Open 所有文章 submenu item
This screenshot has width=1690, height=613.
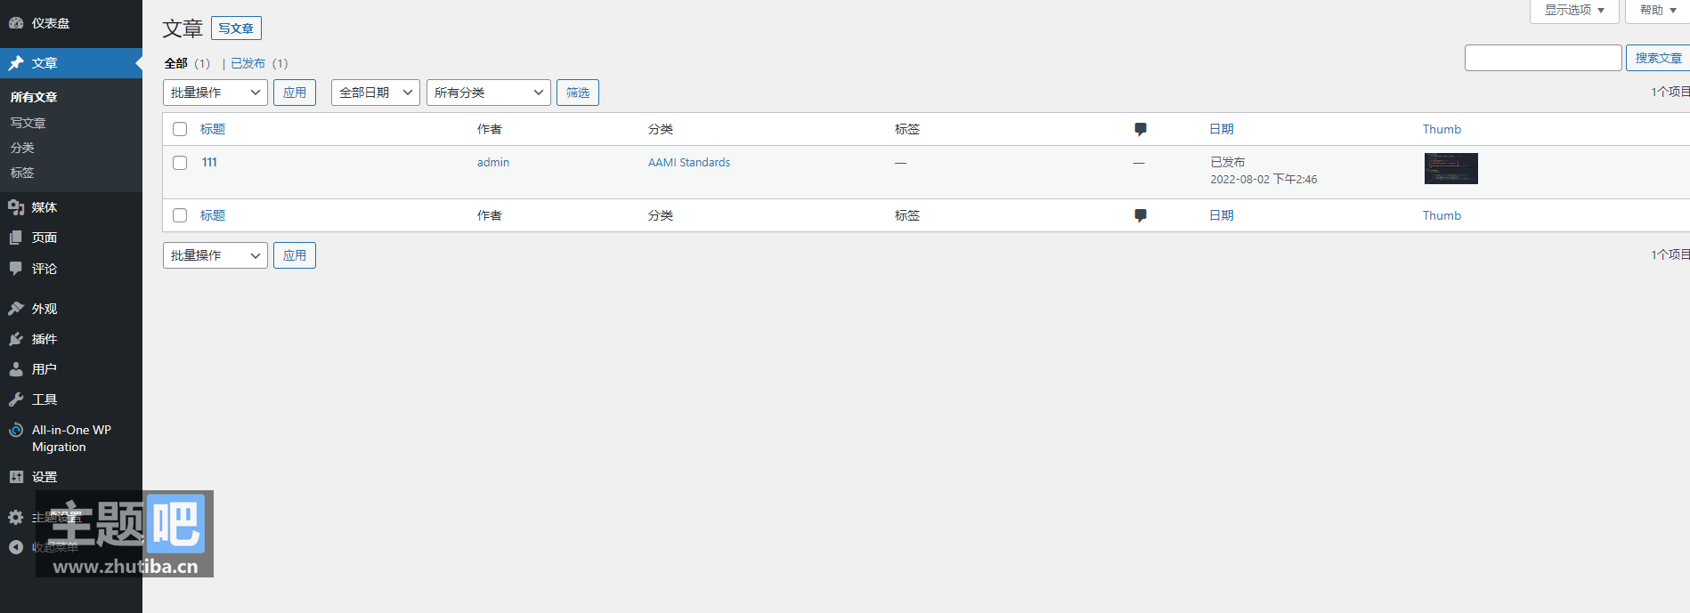point(34,97)
